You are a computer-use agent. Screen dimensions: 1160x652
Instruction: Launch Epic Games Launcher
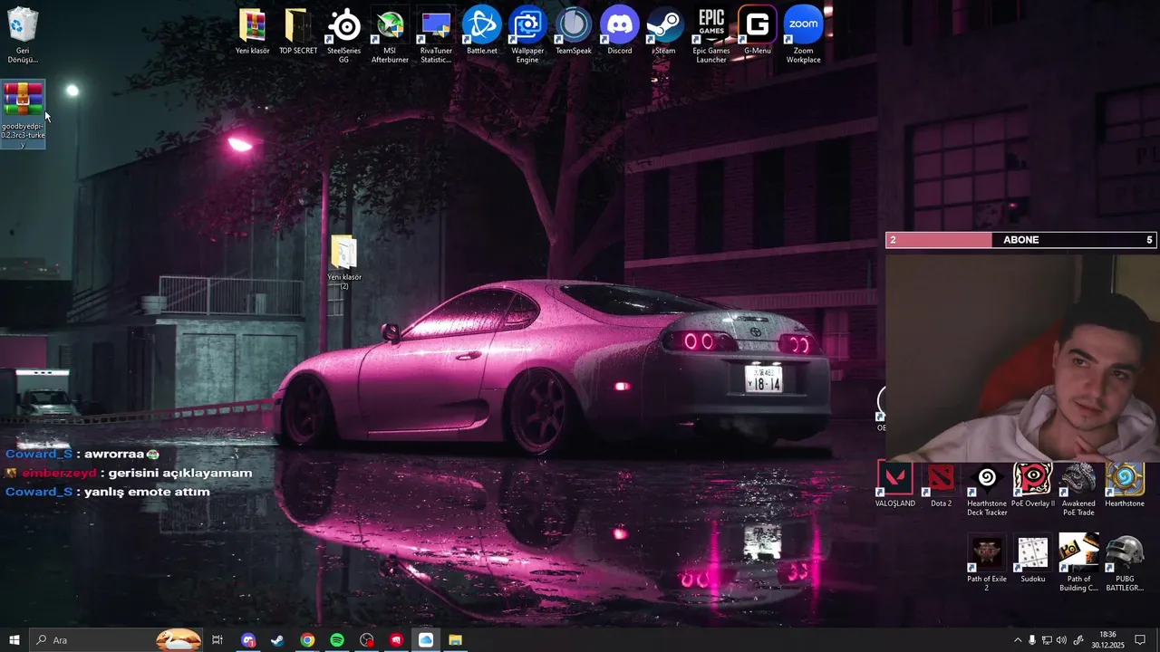pos(711,35)
